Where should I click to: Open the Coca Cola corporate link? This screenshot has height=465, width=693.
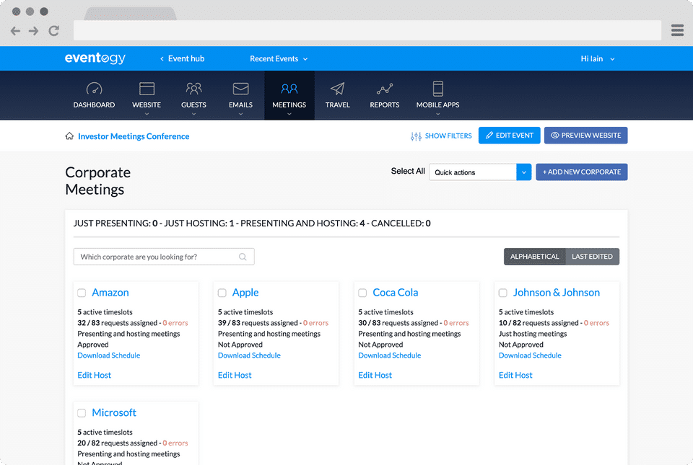click(x=395, y=293)
